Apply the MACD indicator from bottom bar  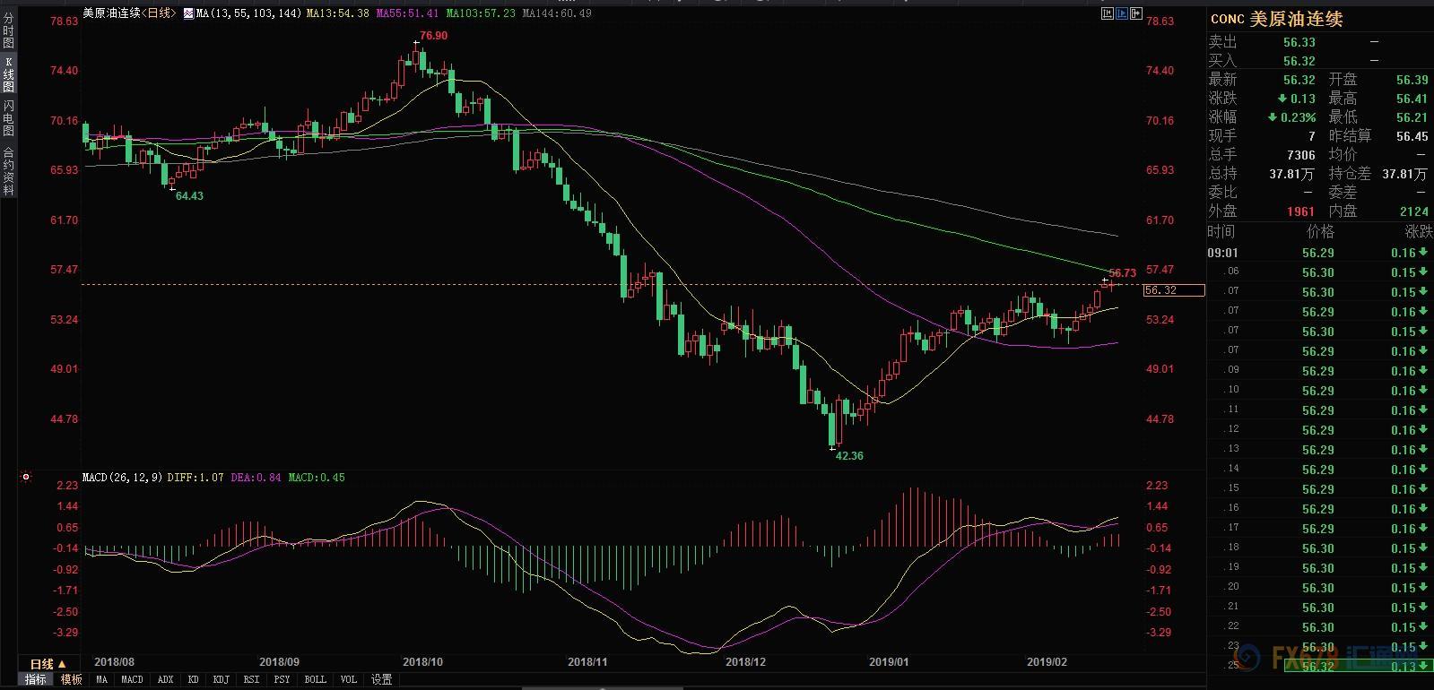pyautogui.click(x=132, y=680)
